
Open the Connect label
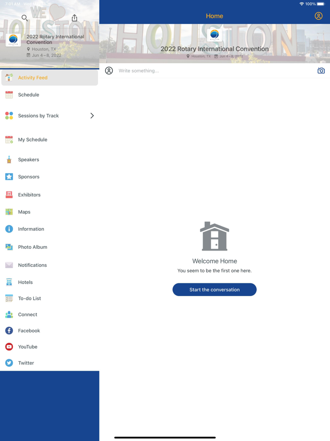pyautogui.click(x=27, y=314)
